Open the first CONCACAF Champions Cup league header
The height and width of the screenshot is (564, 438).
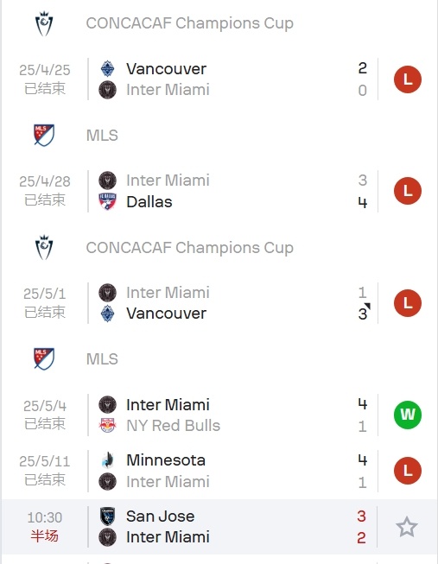coord(190,23)
